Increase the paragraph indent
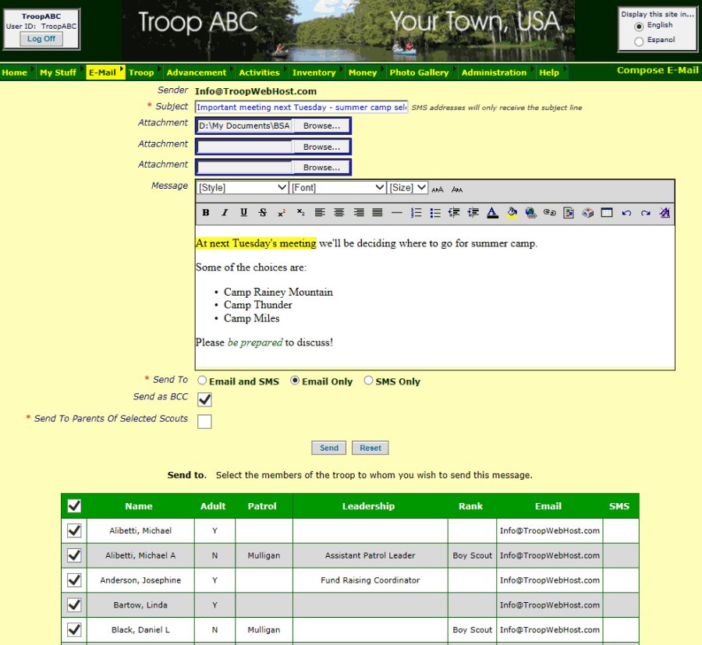 click(473, 213)
